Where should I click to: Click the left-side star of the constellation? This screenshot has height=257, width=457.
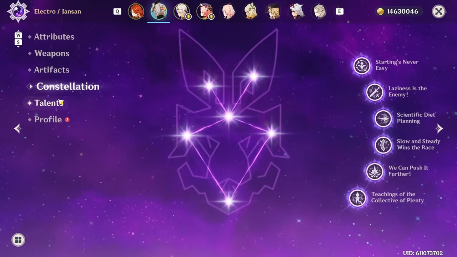tap(186, 135)
